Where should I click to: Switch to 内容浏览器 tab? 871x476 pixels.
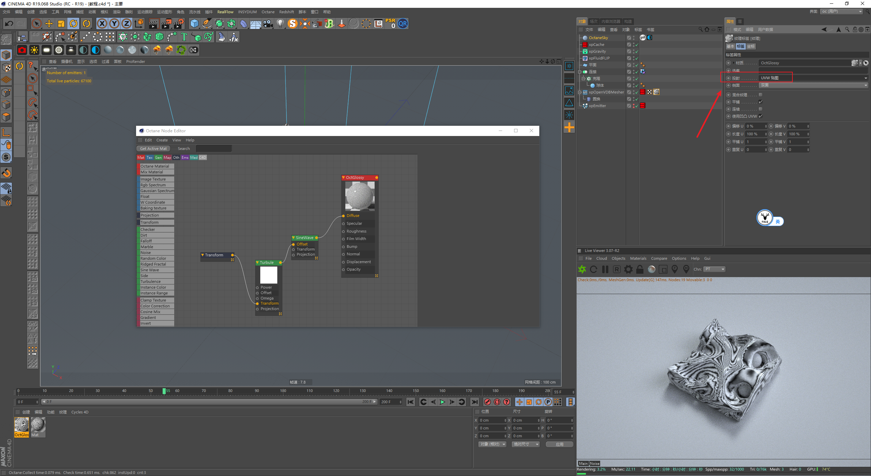pos(611,21)
